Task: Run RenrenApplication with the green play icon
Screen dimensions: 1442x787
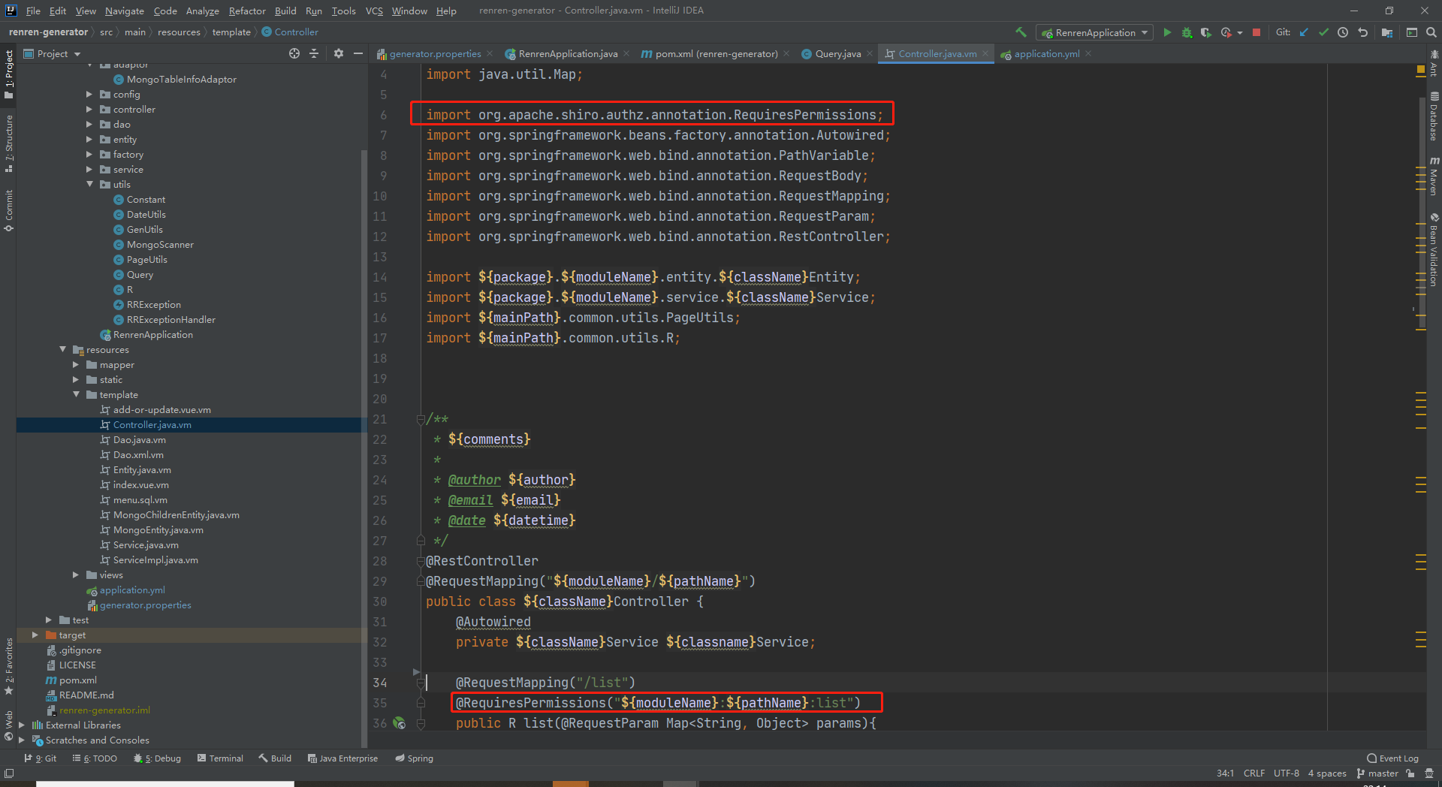Action: (1167, 32)
